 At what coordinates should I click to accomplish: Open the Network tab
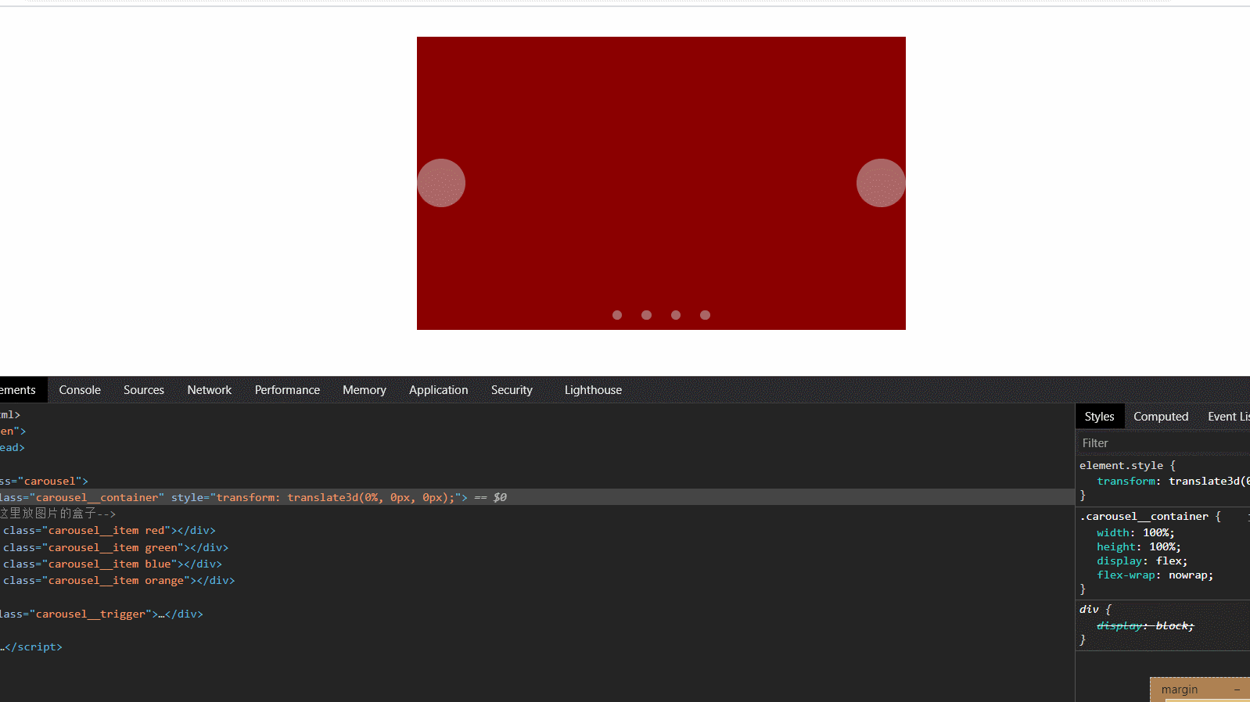tap(210, 390)
